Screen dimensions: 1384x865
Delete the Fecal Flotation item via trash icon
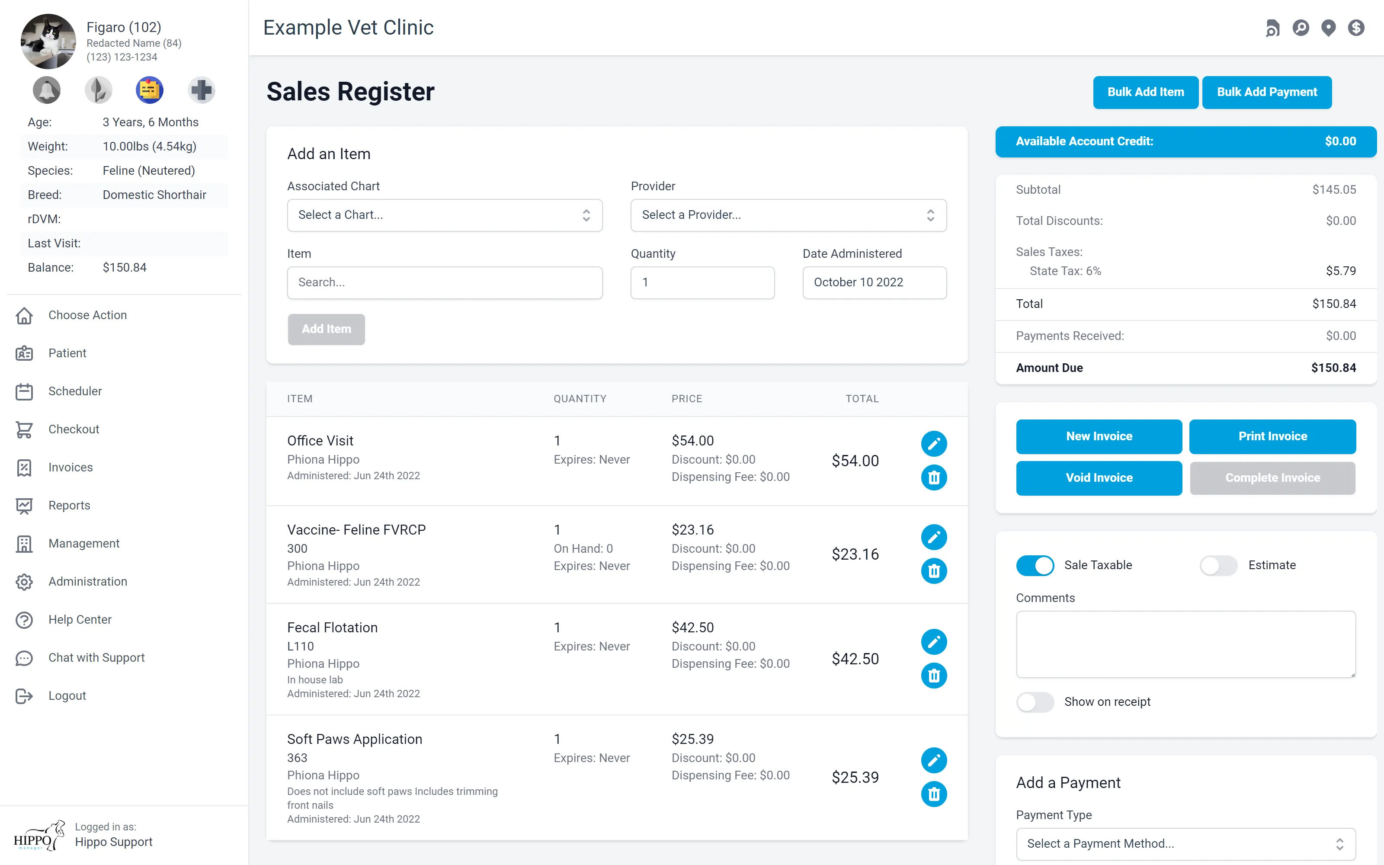934,676
